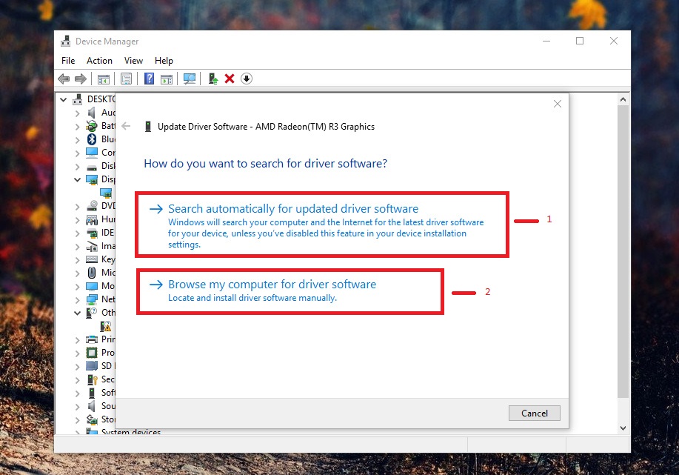The width and height of the screenshot is (679, 475).
Task: Click the blue question mark Help icon
Action: point(149,79)
